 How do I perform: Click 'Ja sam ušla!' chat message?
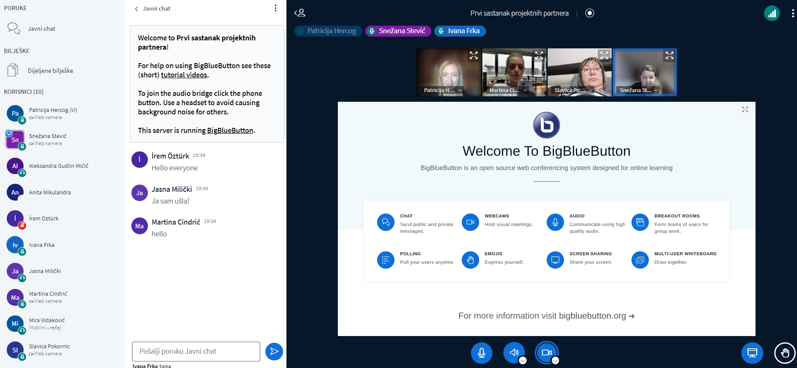[x=171, y=201]
